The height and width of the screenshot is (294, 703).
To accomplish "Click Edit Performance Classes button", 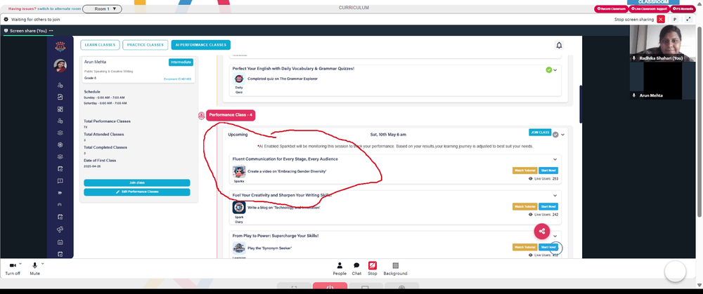I will click(x=137, y=192).
